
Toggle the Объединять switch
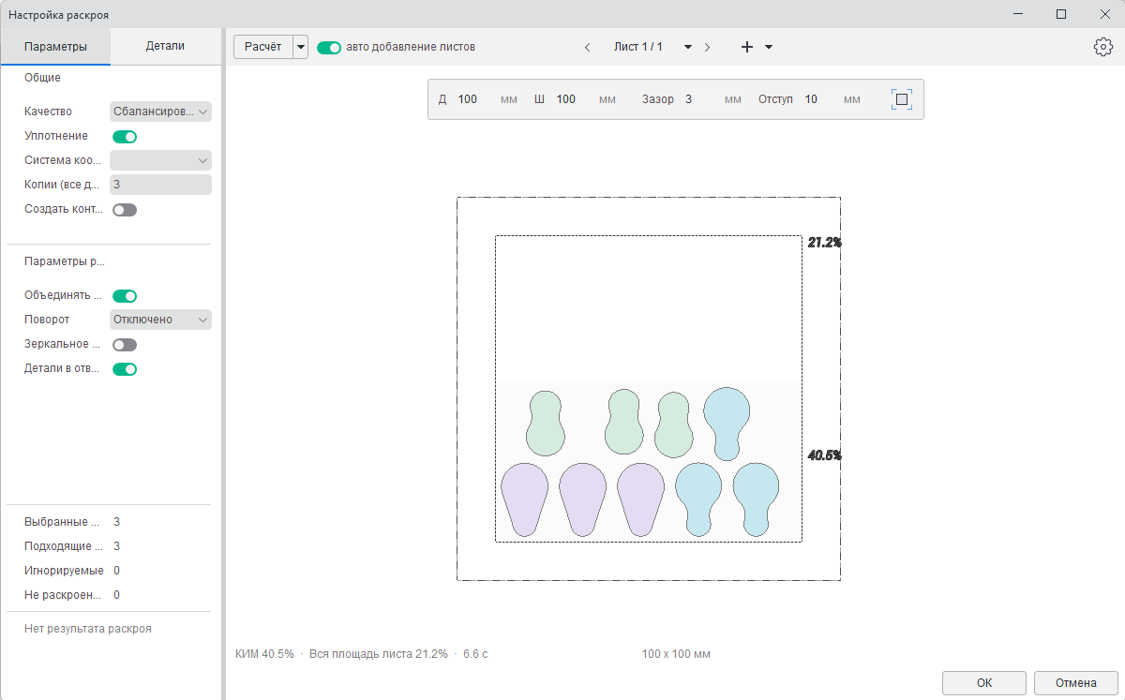click(125, 296)
